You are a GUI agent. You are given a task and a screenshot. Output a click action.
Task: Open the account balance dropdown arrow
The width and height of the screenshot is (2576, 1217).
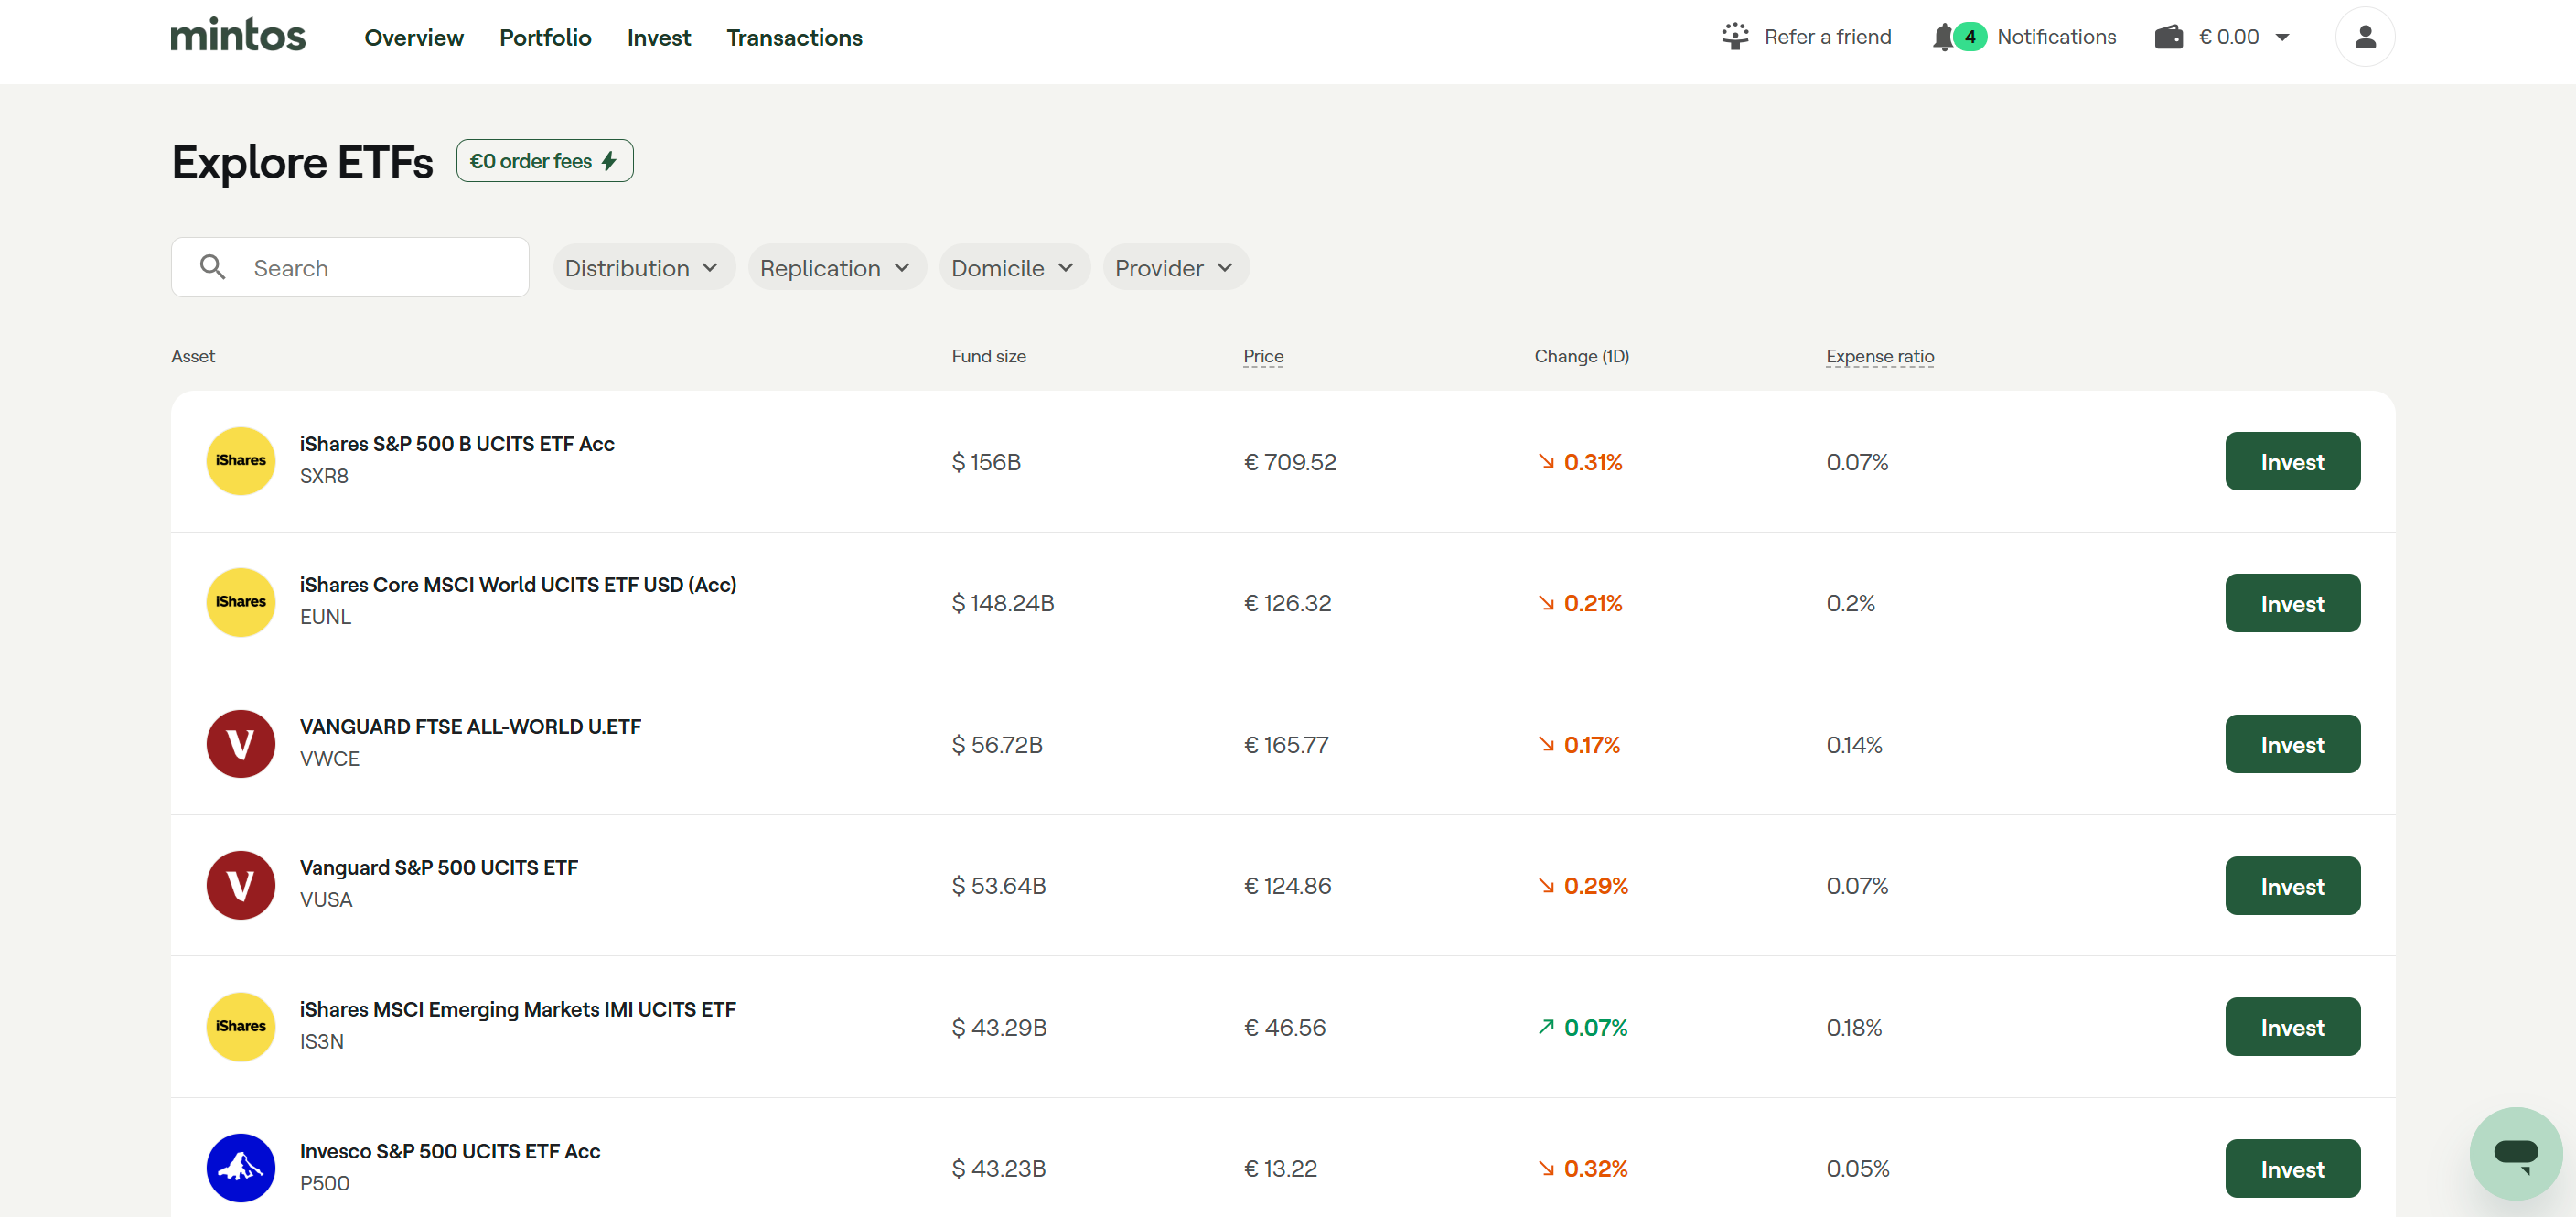coord(2282,38)
